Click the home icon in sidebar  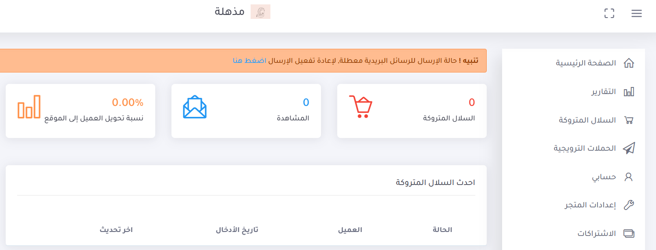pos(629,63)
